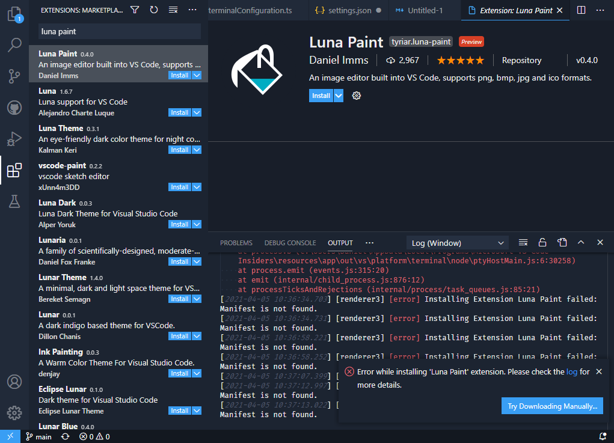Select the OUTPUT panel tab
Screen dimensions: 614x443
(x=340, y=243)
